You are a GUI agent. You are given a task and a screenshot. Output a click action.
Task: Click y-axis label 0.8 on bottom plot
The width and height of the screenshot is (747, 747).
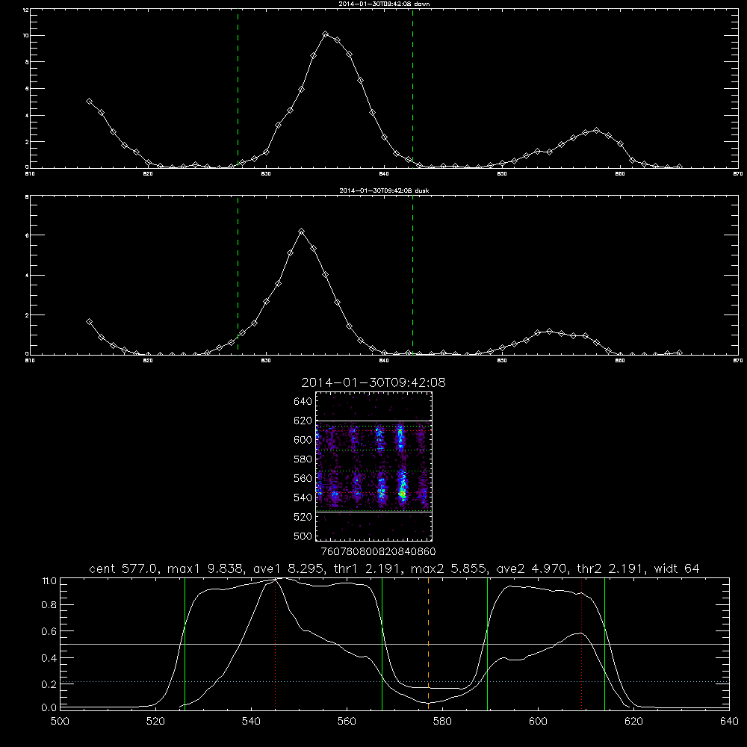49,605
